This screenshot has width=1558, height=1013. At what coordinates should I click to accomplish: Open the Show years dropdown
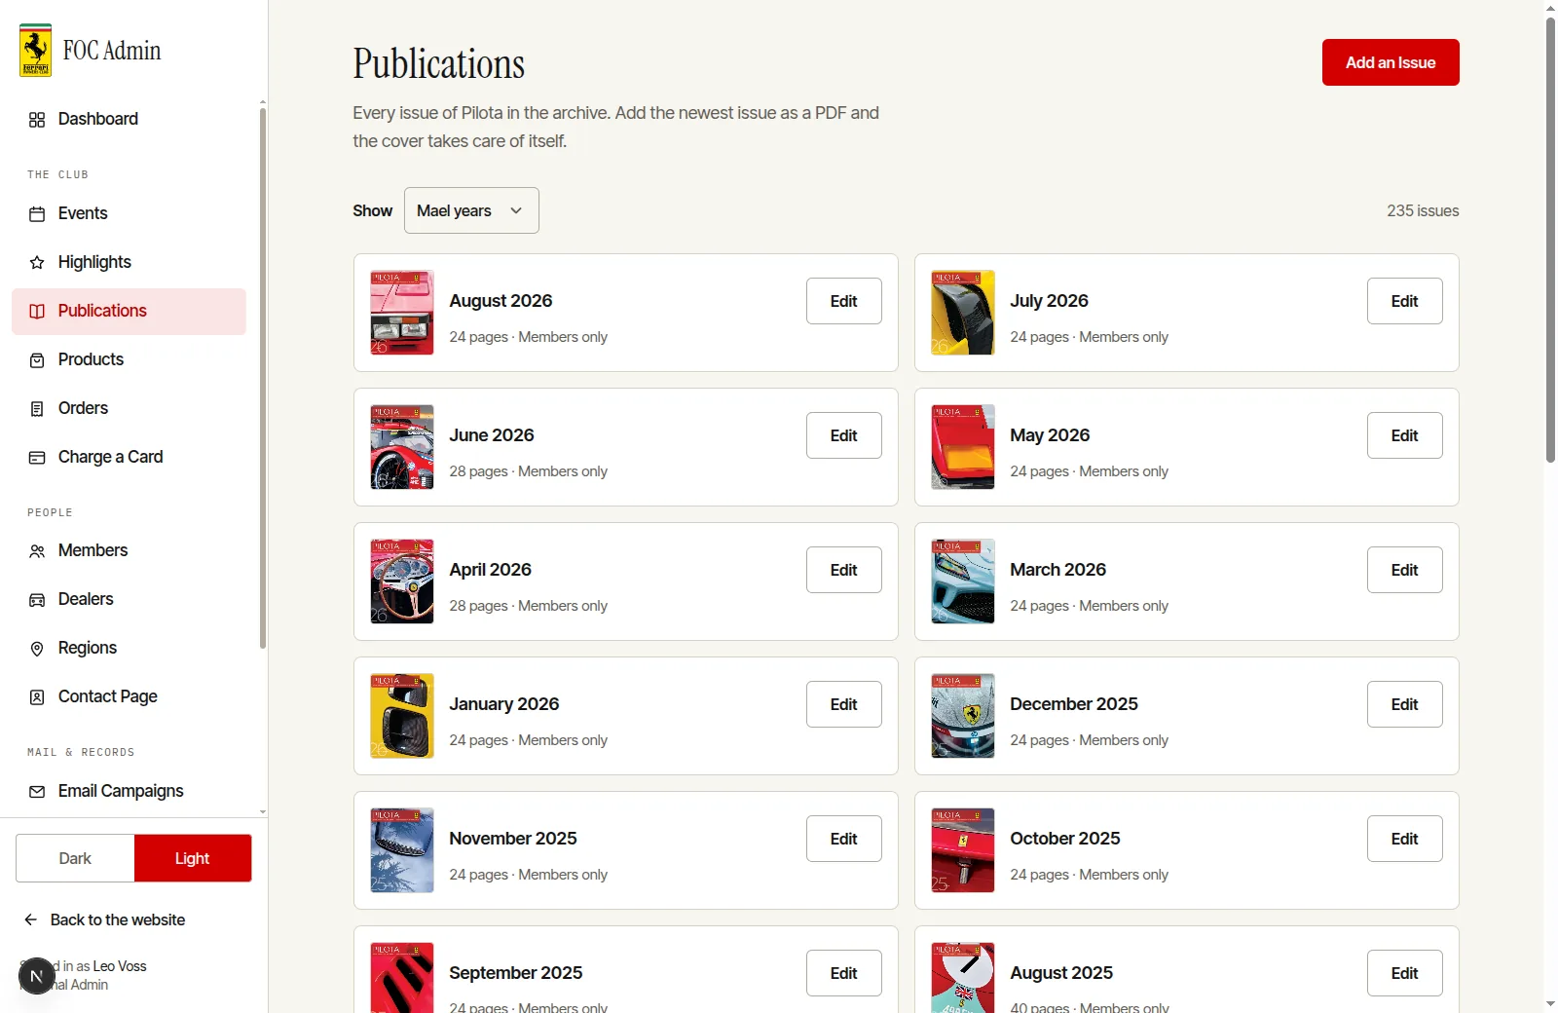tap(471, 210)
